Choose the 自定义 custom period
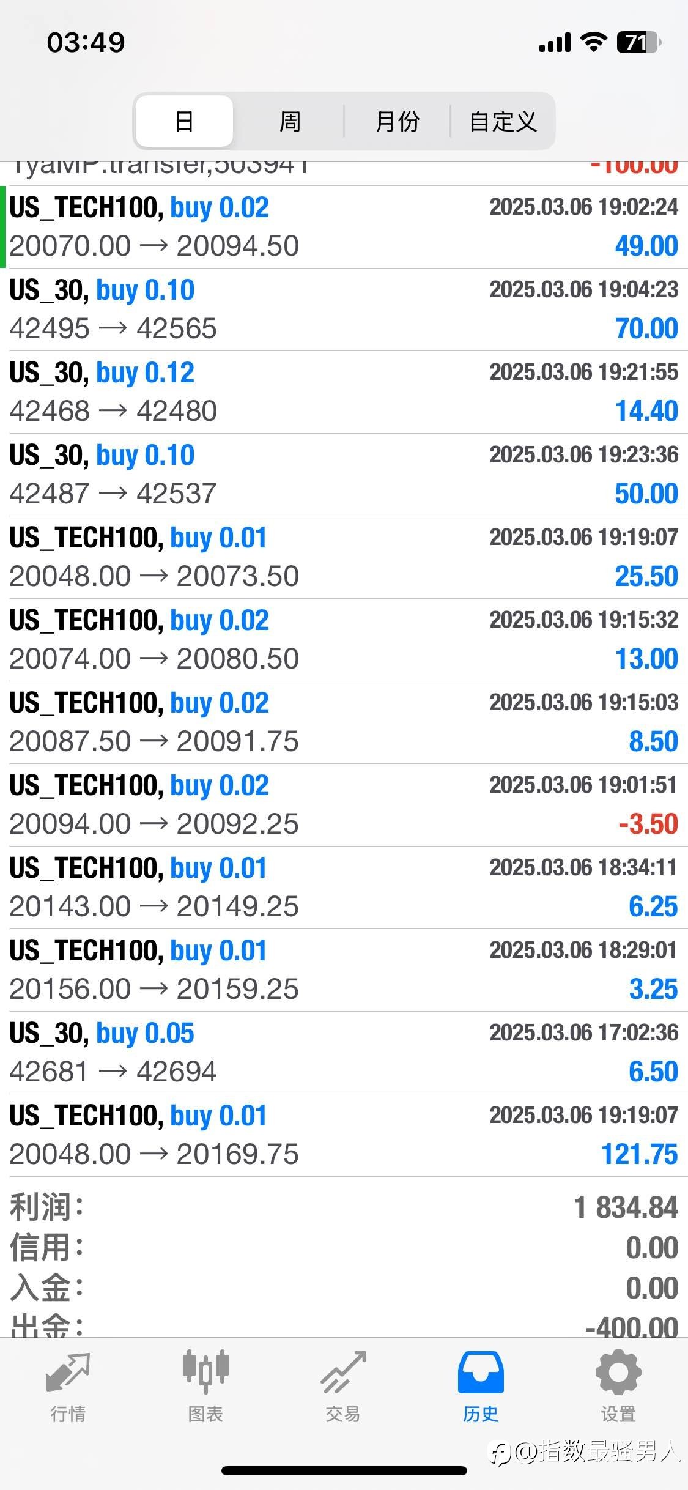Screen dimensions: 688x1490 tap(503, 121)
